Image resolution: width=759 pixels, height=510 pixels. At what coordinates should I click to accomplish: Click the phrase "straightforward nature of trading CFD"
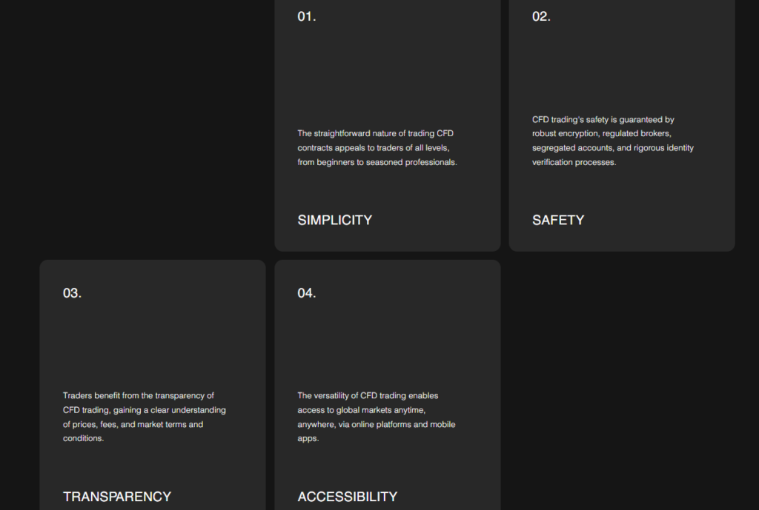tap(383, 133)
